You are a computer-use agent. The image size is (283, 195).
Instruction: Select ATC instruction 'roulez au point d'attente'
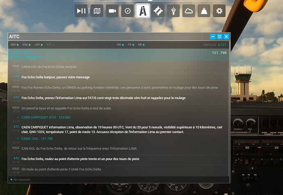pos(80,159)
